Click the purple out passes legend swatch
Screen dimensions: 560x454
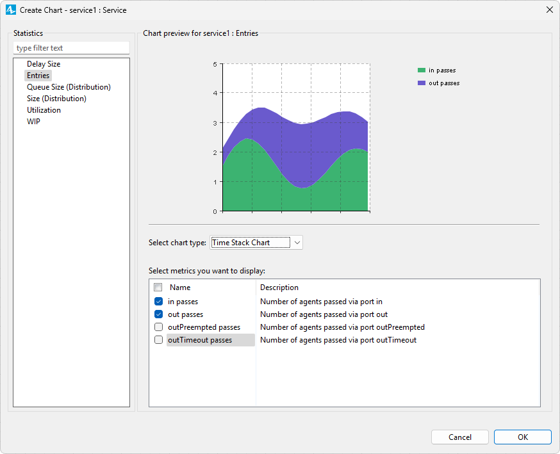click(421, 83)
